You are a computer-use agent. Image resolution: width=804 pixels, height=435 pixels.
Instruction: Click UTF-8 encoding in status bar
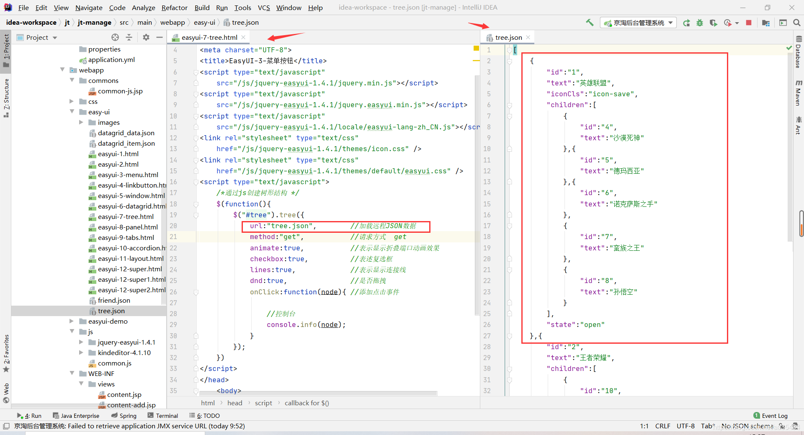[x=685, y=426]
